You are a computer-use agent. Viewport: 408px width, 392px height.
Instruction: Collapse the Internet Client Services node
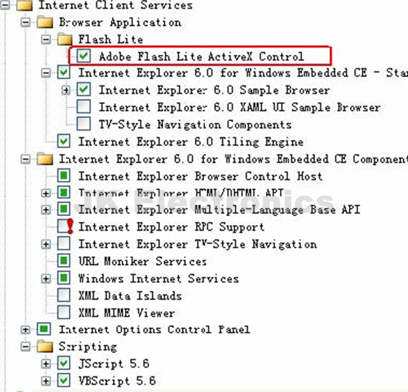click(x=4, y=6)
